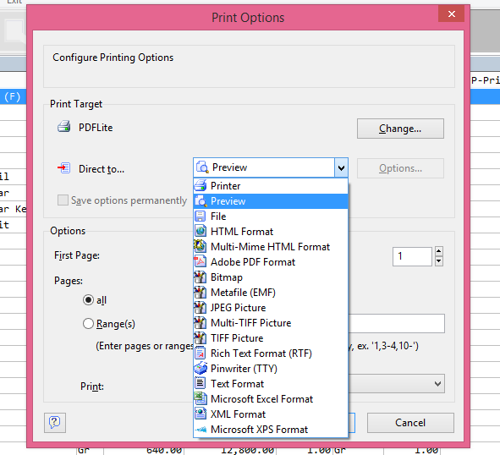Screen dimensions: 500x455
Task: Pick Multi-Mime HTML Format entry
Action: coord(271,246)
